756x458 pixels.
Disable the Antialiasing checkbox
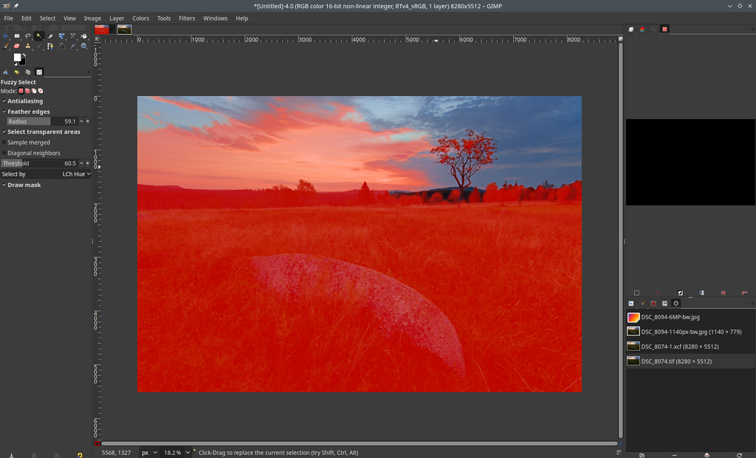point(5,100)
